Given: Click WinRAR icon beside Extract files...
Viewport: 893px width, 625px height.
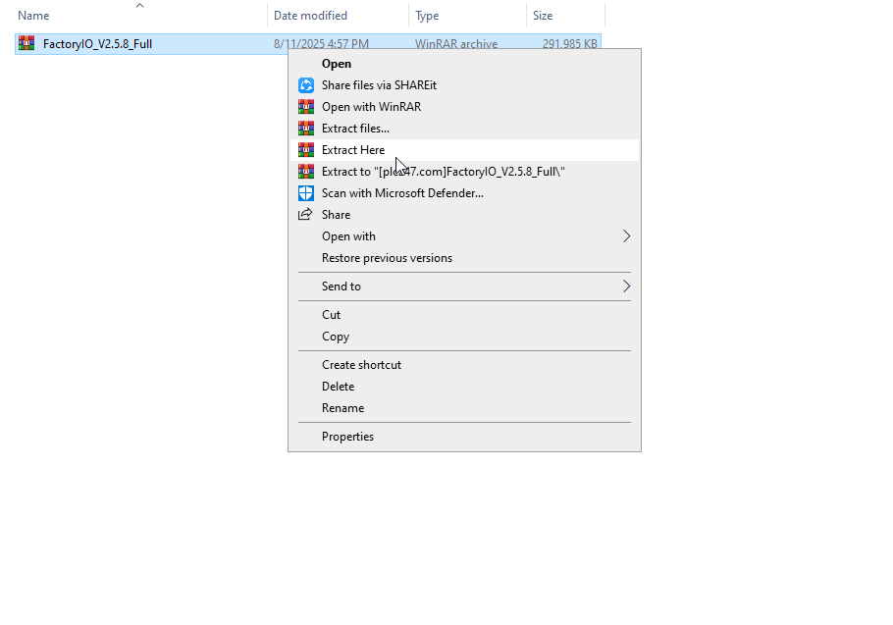Looking at the screenshot, I should 306,129.
